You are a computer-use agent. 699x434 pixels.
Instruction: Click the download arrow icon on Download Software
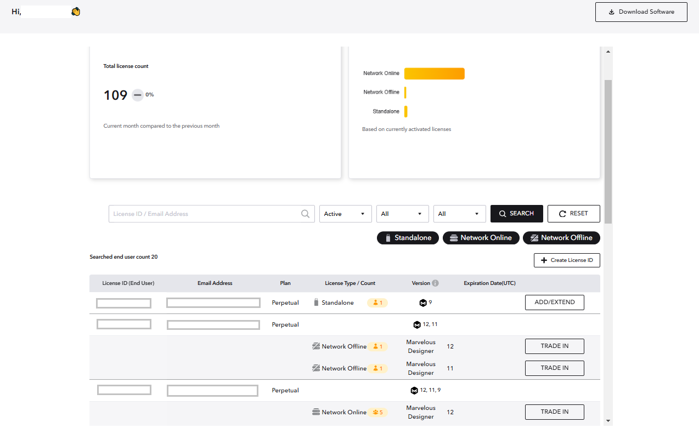pos(611,12)
